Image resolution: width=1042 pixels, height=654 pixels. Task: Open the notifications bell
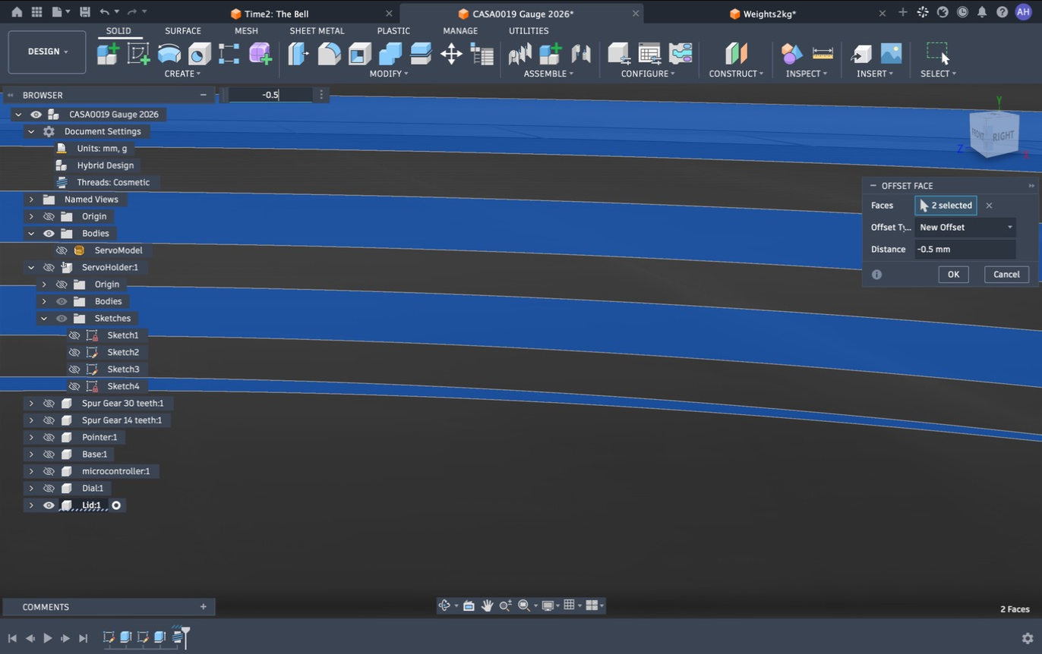tap(982, 13)
